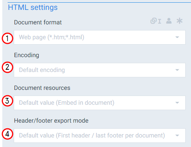This screenshot has height=147, width=191.
Task: Click the Header/footer export mode label
Action: coord(51,121)
